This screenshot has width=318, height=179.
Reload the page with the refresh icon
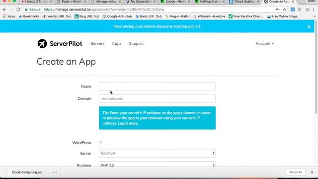pyautogui.click(x=18, y=9)
